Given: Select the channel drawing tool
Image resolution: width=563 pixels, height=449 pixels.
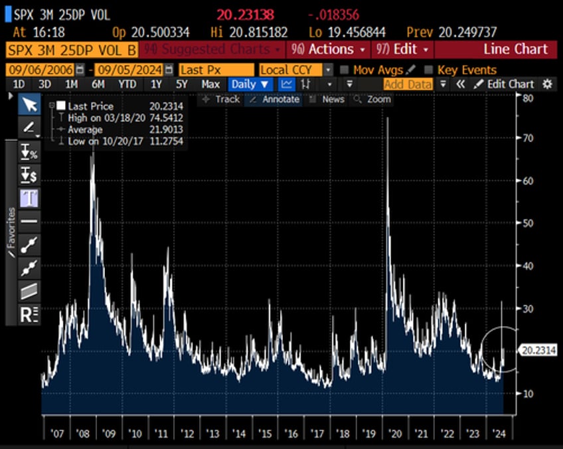Looking at the screenshot, I should 29,291.
